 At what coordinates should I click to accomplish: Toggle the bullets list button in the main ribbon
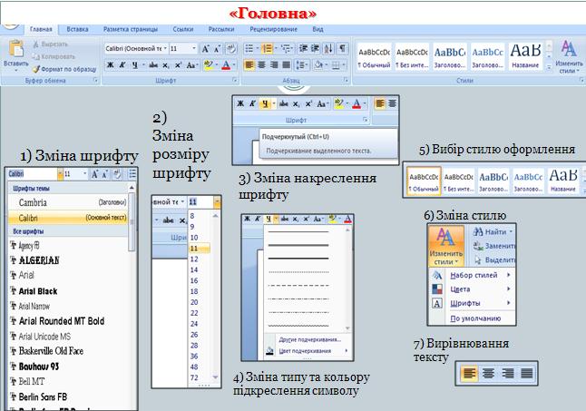tap(249, 48)
